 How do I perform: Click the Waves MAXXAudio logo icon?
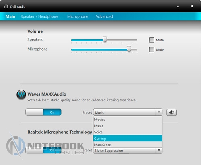tap(21, 95)
